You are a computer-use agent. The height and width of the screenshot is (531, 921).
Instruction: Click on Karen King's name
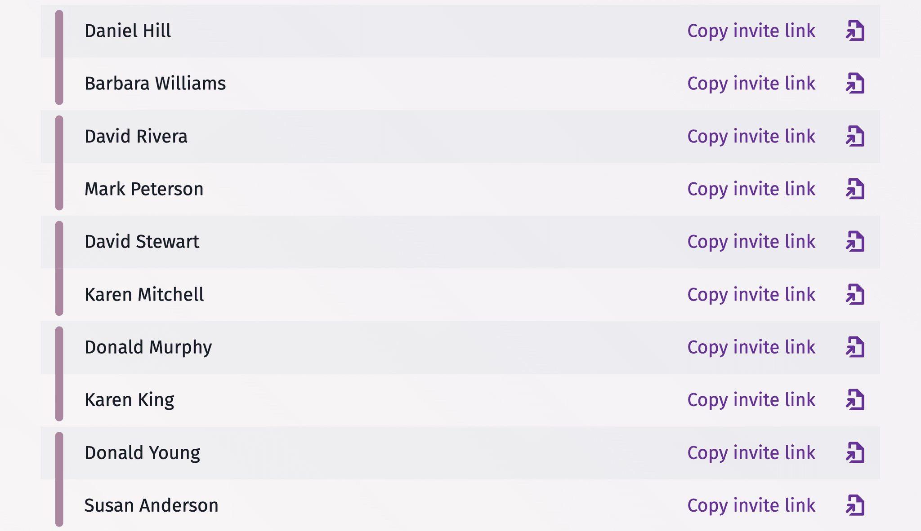click(x=129, y=400)
